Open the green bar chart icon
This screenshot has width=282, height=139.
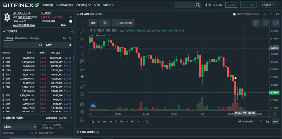tap(71, 17)
